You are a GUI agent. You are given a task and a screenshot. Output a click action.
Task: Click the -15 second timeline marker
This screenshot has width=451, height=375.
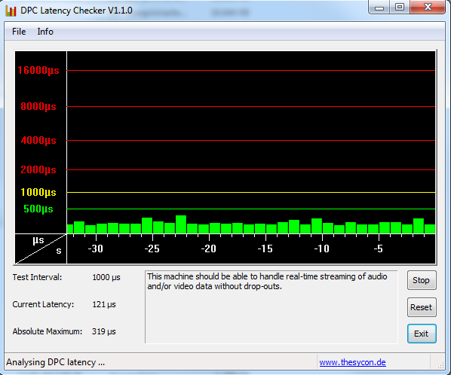click(x=265, y=248)
